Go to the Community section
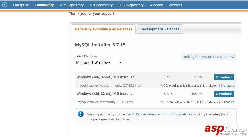 pyautogui.click(x=44, y=5)
